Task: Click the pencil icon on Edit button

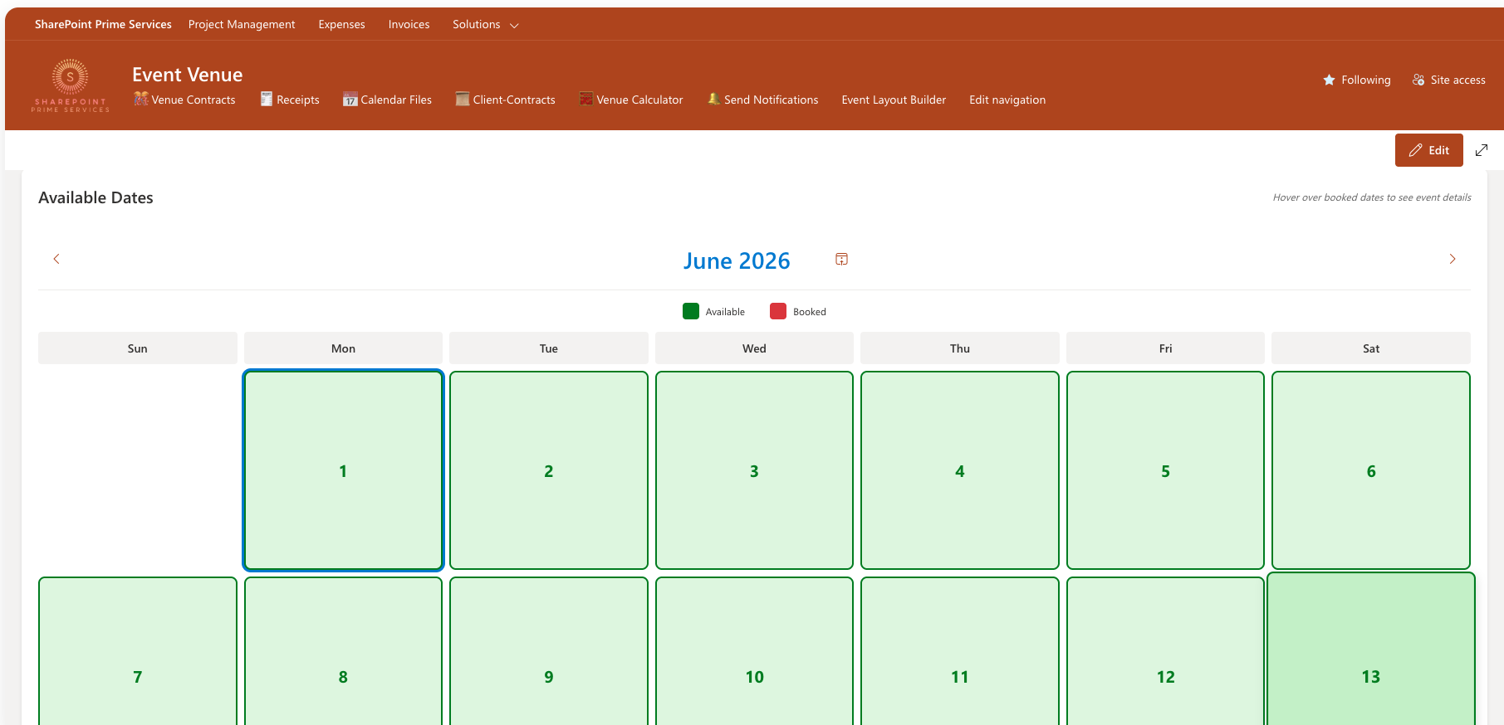Action: pos(1416,150)
